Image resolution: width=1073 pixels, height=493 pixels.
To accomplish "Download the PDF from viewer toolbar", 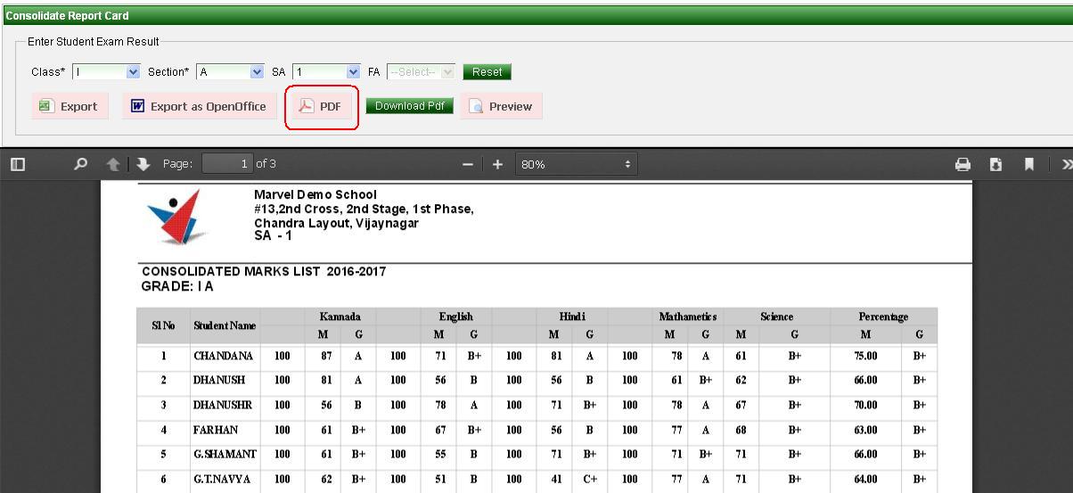I will pos(995,164).
